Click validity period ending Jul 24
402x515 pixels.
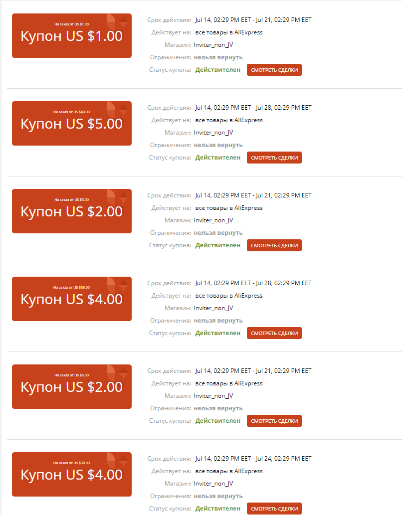click(x=253, y=459)
